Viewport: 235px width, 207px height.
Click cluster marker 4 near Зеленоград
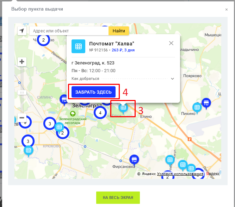click(x=100, y=113)
